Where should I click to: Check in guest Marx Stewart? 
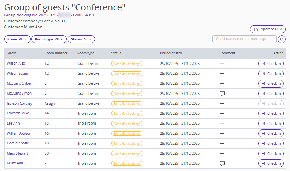coord(271,154)
